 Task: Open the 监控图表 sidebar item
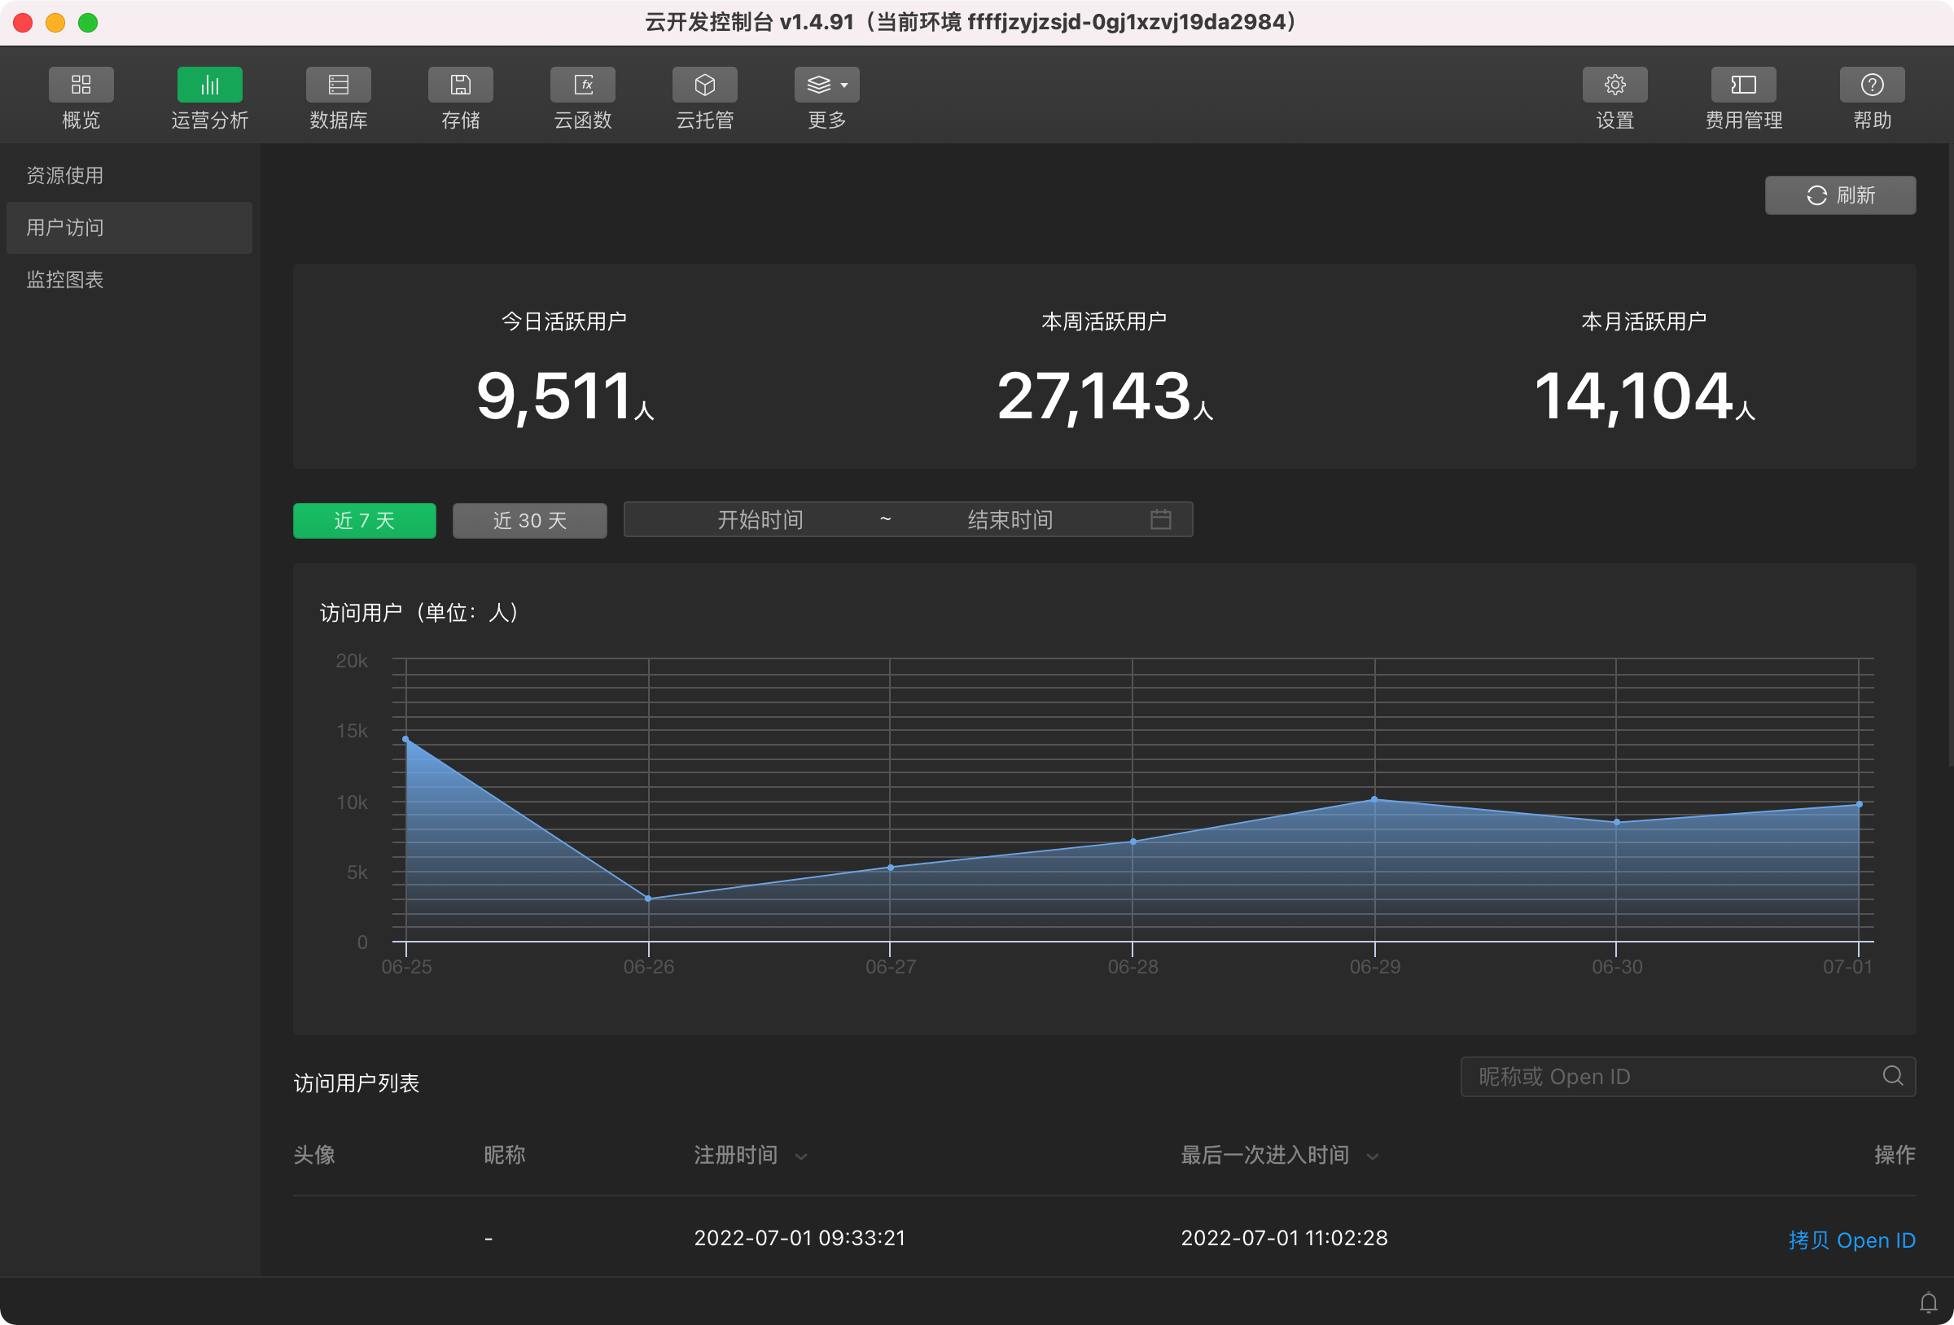[65, 280]
